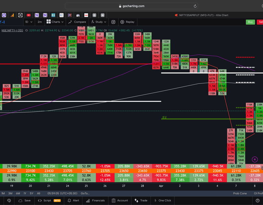
Task: Click the 12.65% percentage cell
Action: pyautogui.click(x=105, y=180)
